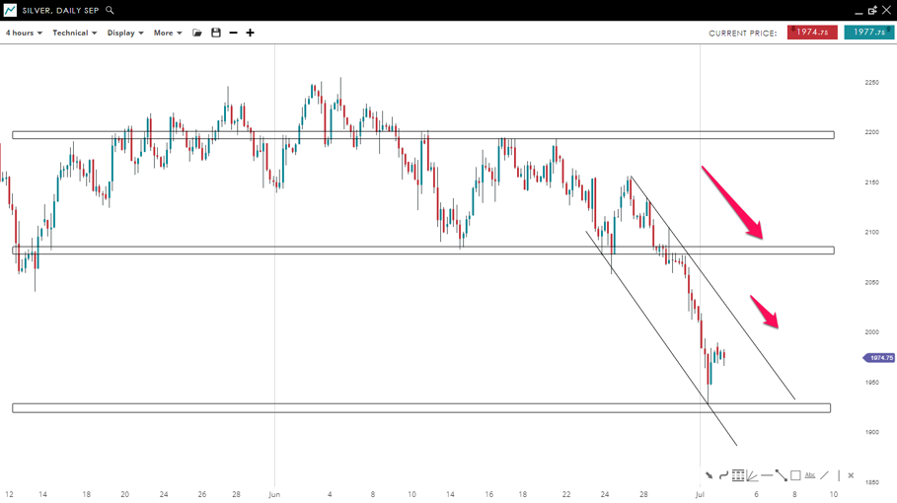The width and height of the screenshot is (897, 503).
Task: Open the More menu
Action: [167, 33]
